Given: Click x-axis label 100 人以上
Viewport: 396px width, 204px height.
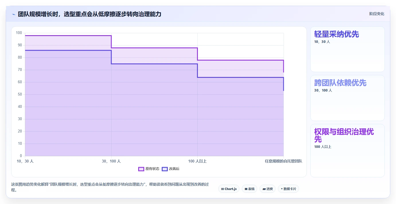Looking at the screenshot, I should pyautogui.click(x=197, y=161).
